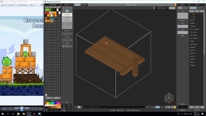Open Task View on taskbar
Image resolution: width=206 pixels, height=116 pixels.
click(x=13, y=114)
